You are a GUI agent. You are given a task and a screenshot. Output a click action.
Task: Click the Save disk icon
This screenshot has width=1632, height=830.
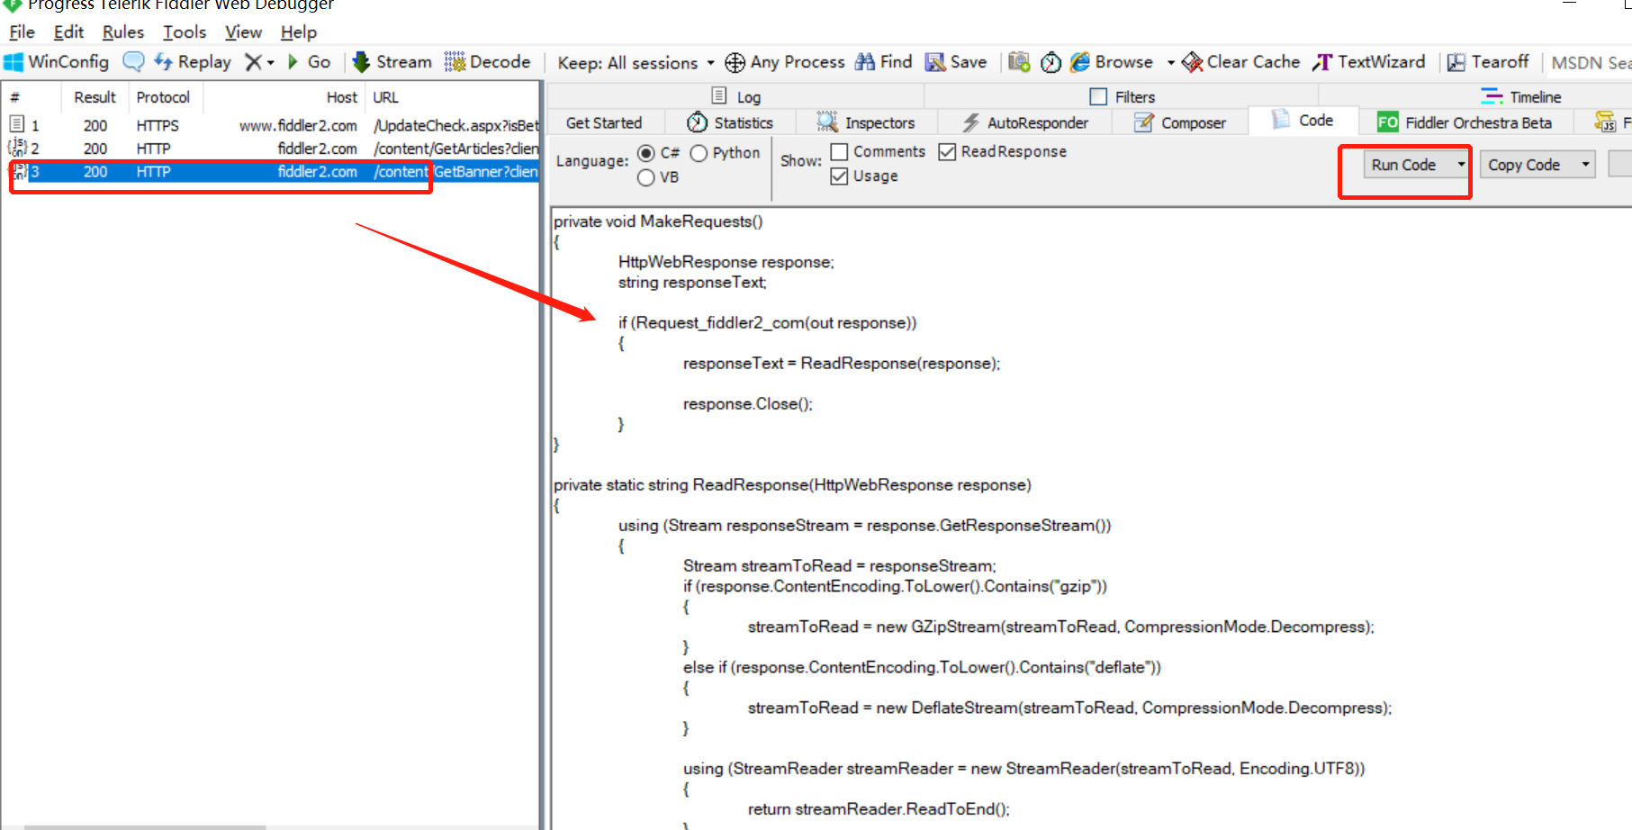coord(935,62)
